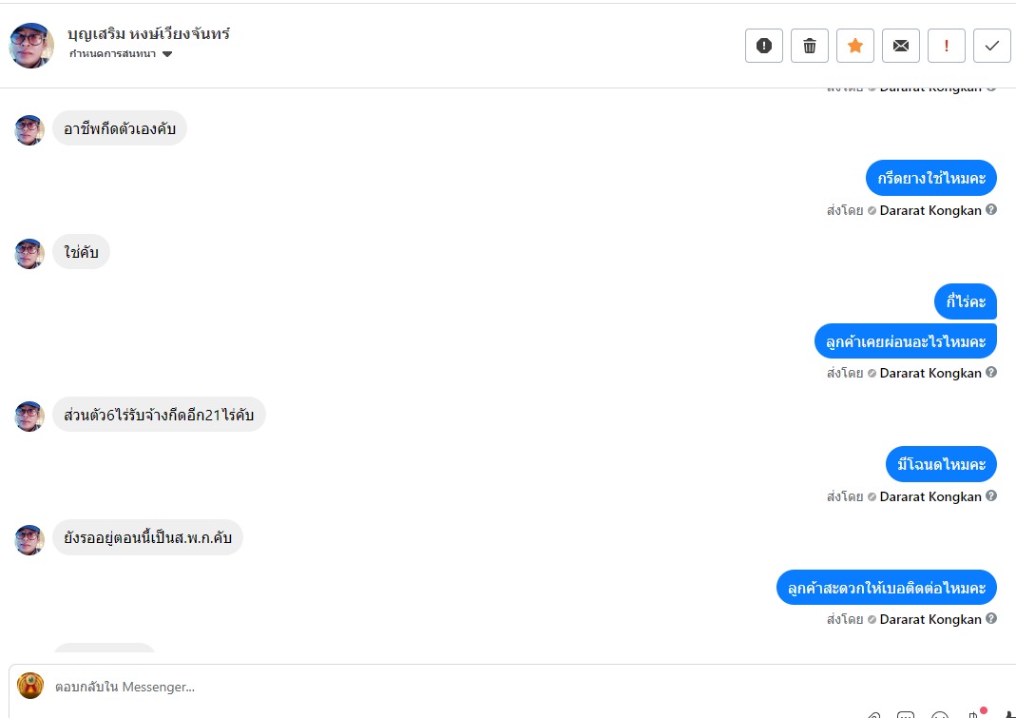Click info icon beside last Dararat Kongkan
Screen dimensions: 1016x718
click(x=991, y=619)
